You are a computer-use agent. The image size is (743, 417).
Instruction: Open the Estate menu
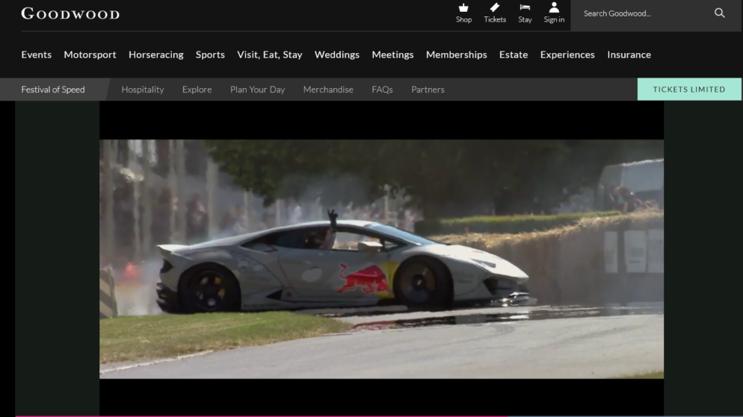[514, 54]
